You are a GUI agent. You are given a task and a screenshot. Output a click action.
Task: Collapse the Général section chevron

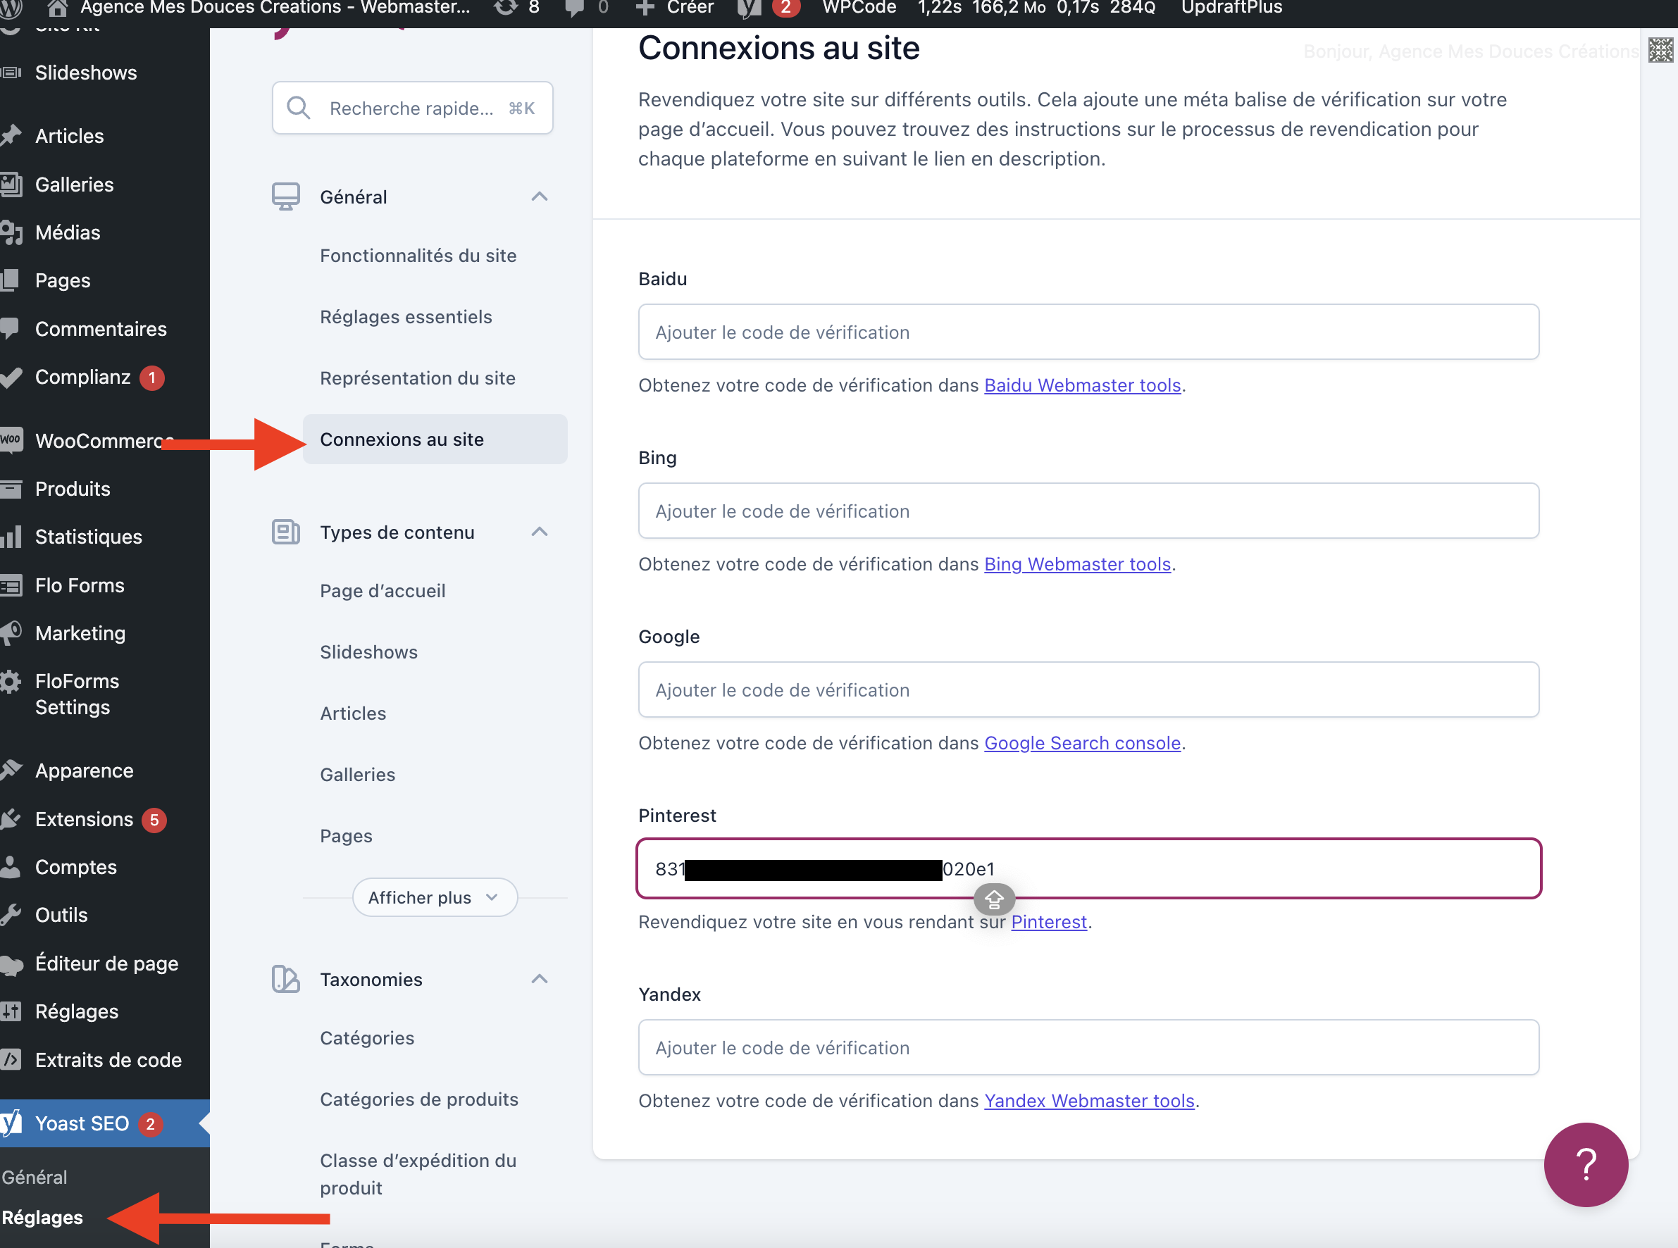point(540,196)
